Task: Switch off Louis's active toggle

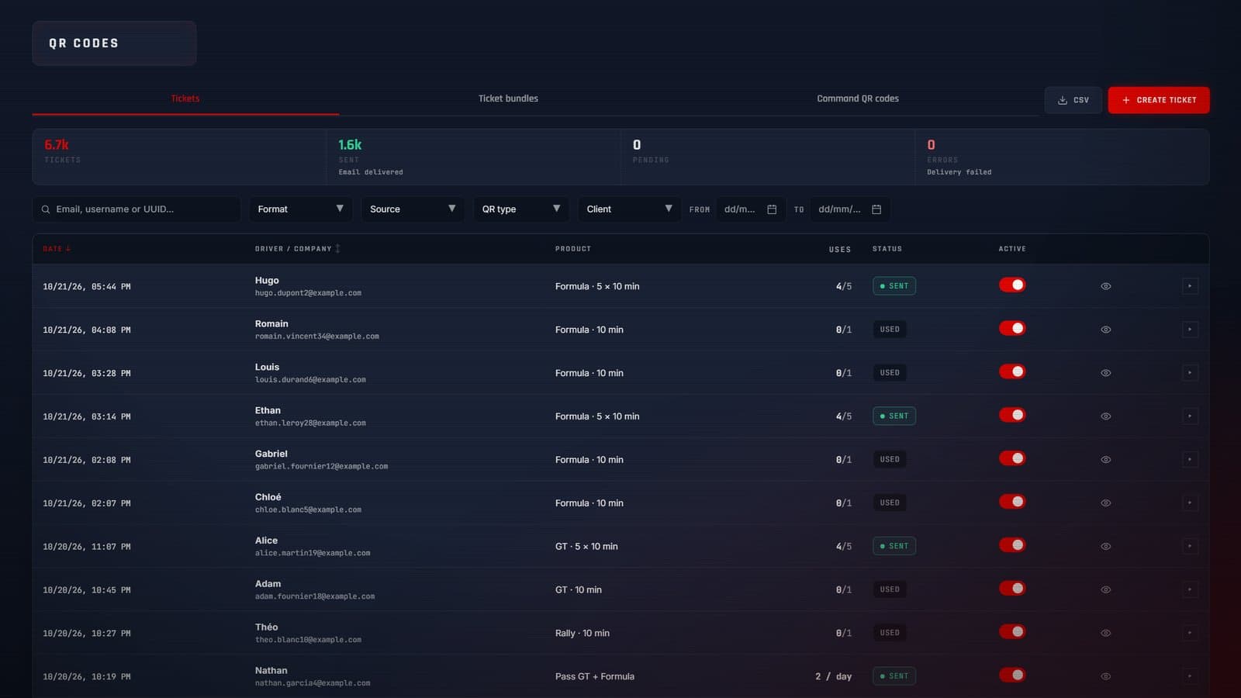Action: coord(1012,372)
